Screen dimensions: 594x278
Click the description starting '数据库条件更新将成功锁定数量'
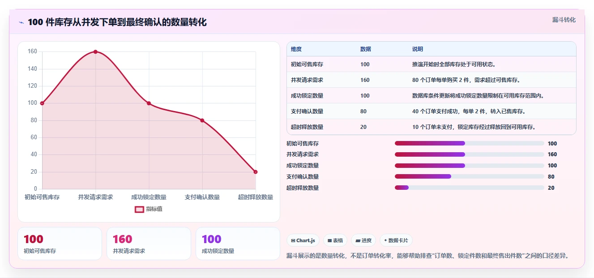click(478, 96)
